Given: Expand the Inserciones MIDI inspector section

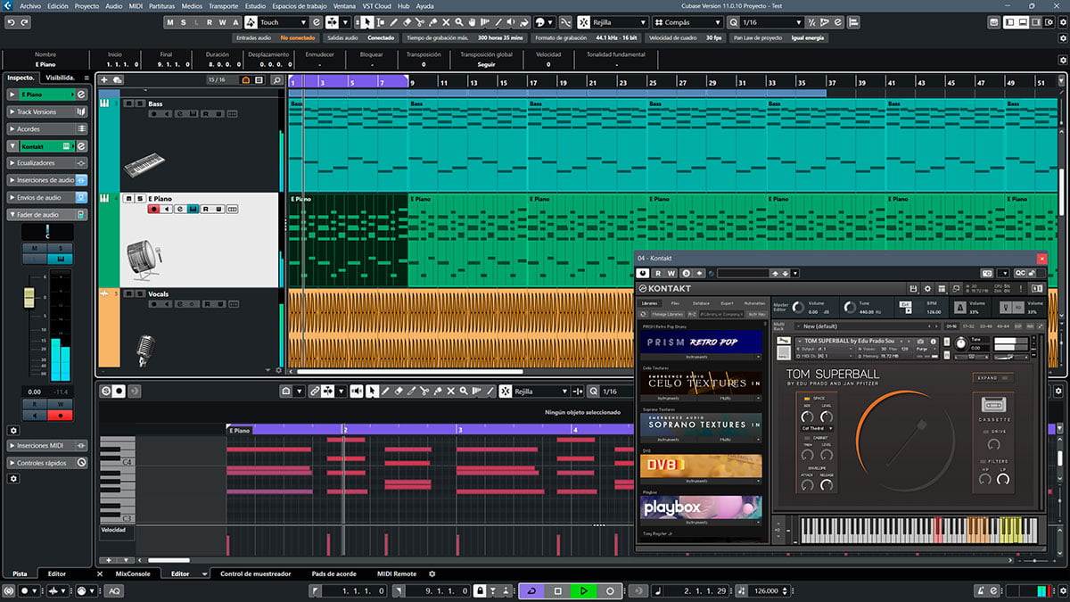Looking at the screenshot, I should coord(48,445).
